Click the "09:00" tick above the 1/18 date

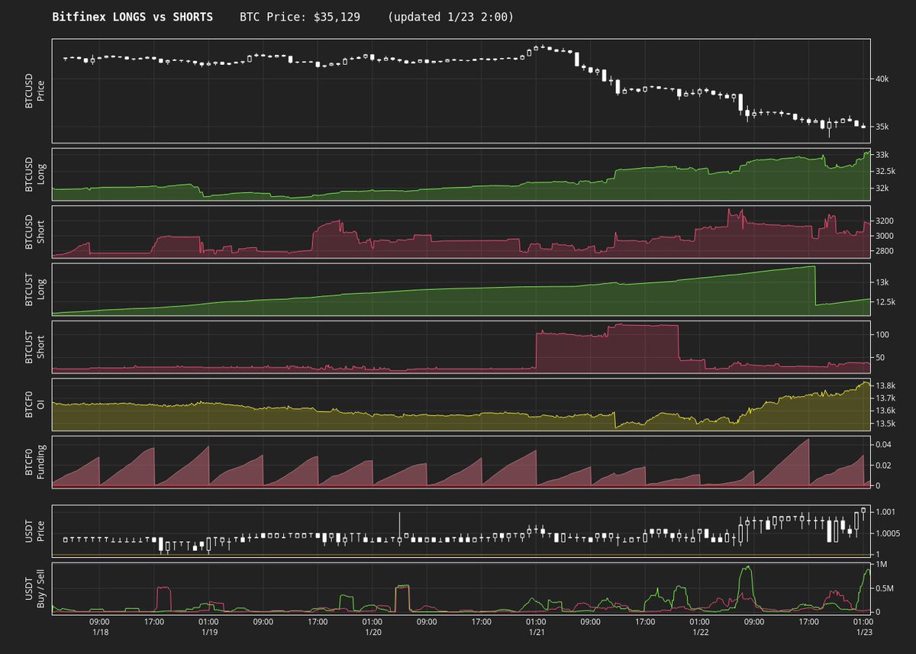click(100, 622)
